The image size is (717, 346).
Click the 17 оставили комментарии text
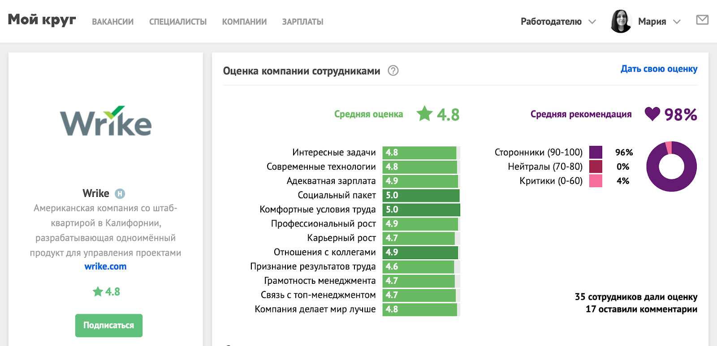pyautogui.click(x=642, y=309)
